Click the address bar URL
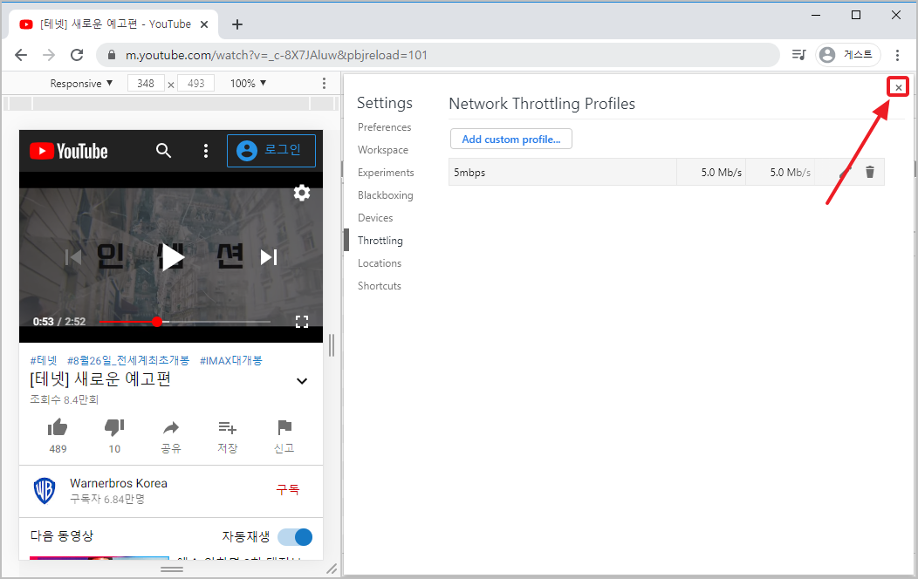Viewport: 918px width, 579px height. [277, 55]
